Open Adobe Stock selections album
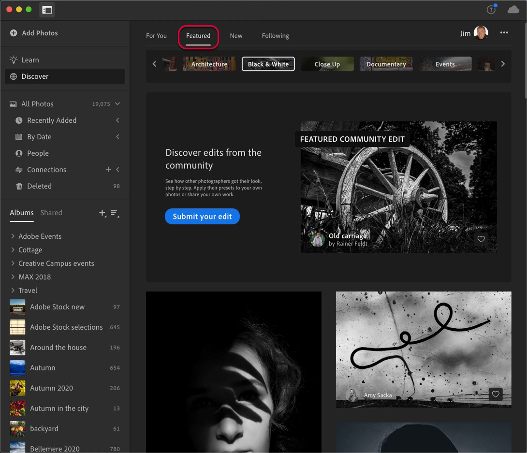Screen dimensions: 527x453 tap(65, 327)
